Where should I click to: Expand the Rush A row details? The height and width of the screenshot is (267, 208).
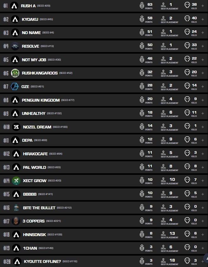pyautogui.click(x=203, y=6)
